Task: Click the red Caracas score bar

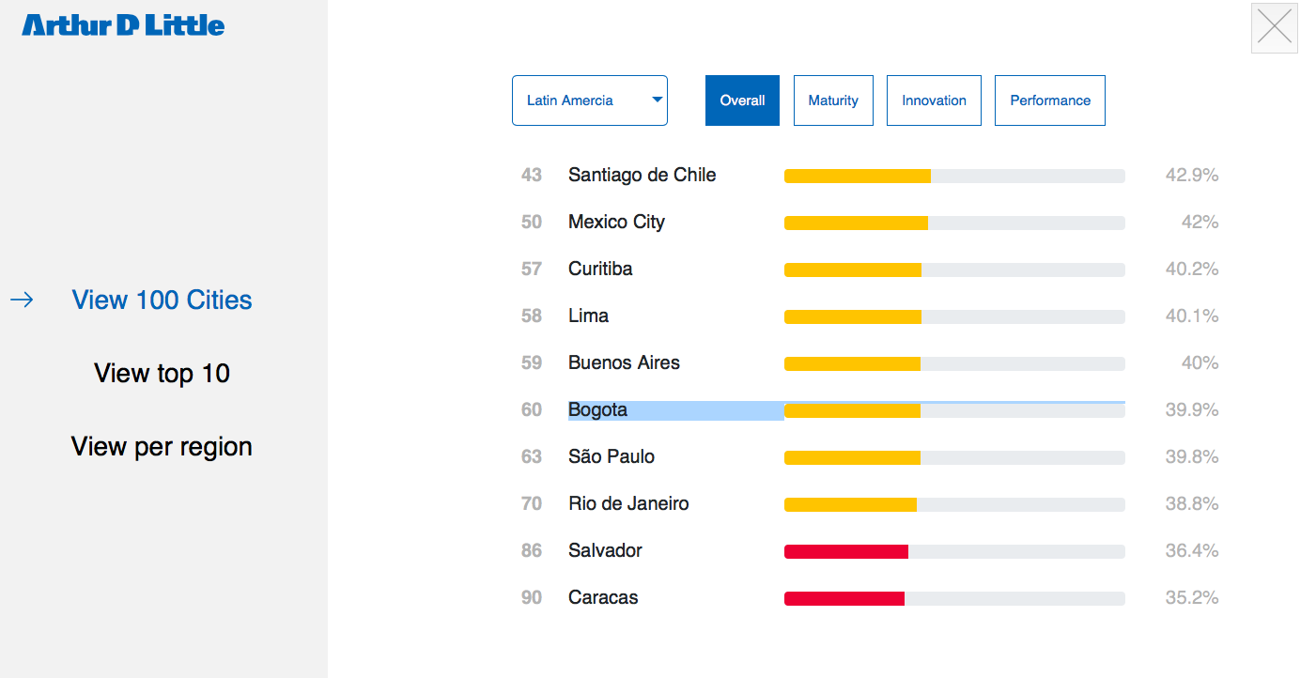Action: 954,598
